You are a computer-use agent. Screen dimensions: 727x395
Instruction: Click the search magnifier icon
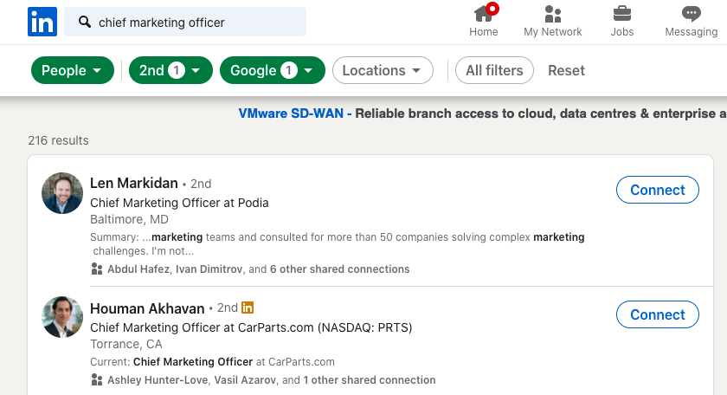pos(85,23)
